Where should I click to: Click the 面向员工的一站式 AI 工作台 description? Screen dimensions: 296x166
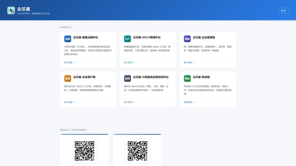[88, 88]
